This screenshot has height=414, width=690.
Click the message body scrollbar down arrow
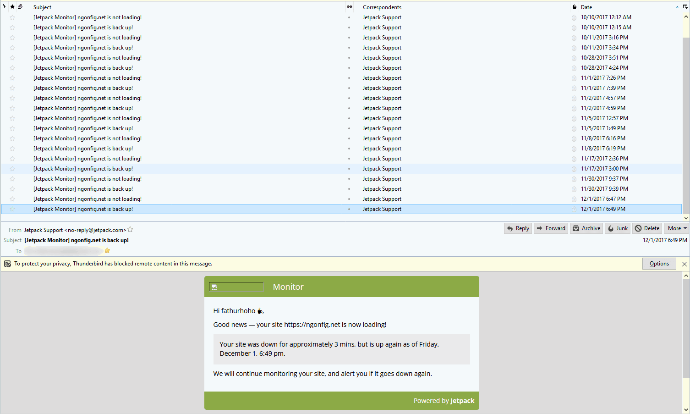tap(686, 410)
